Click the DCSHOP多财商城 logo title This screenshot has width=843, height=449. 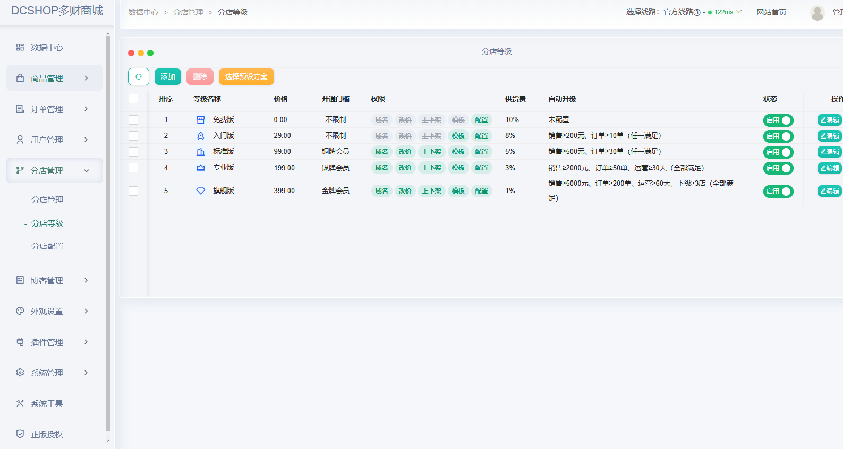(x=57, y=11)
